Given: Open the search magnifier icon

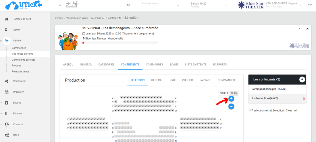Looking at the screenshot, I should tap(128, 5).
